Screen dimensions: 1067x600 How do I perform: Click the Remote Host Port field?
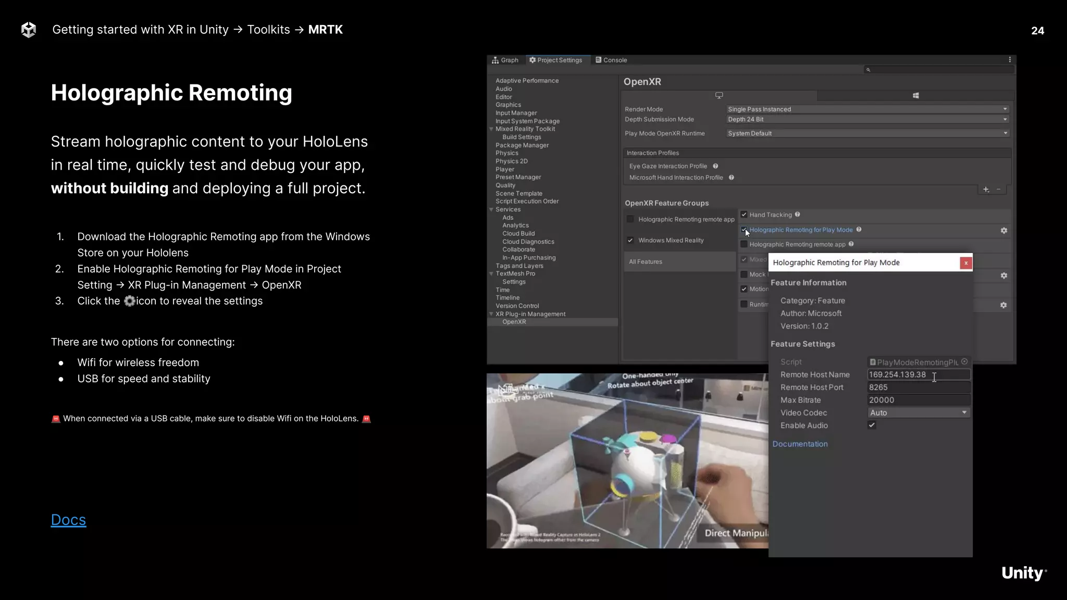(x=919, y=387)
